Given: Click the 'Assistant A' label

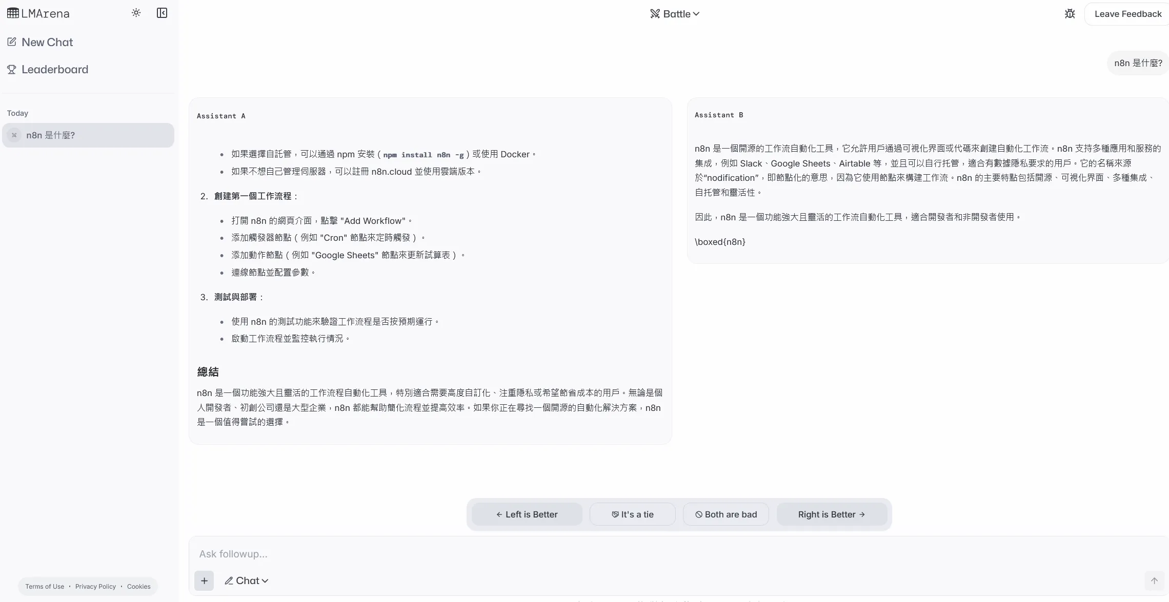Looking at the screenshot, I should [x=221, y=116].
